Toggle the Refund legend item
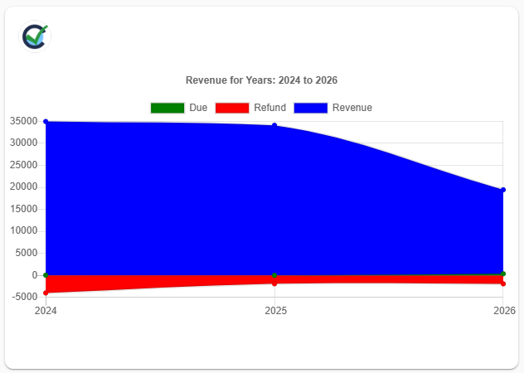 tap(250, 108)
